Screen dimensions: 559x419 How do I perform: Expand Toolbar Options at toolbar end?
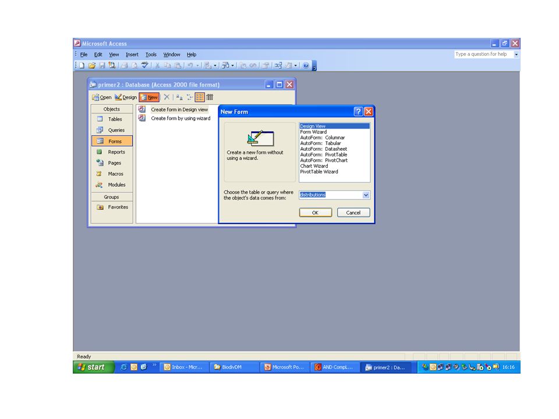coord(314,66)
